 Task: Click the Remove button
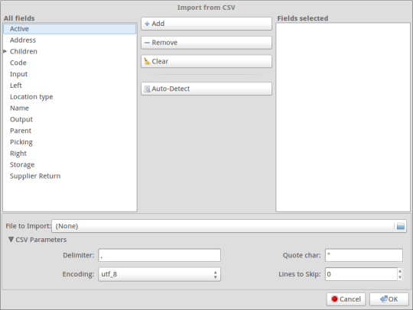pyautogui.click(x=206, y=43)
